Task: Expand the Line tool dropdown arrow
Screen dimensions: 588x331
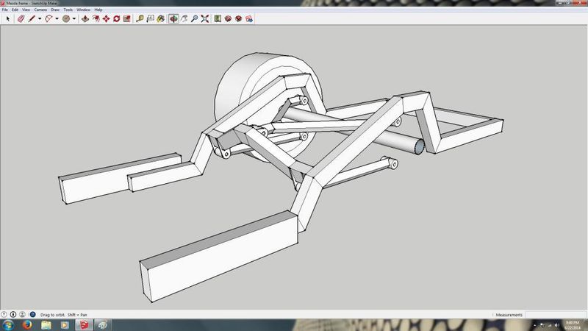Action: coord(40,18)
